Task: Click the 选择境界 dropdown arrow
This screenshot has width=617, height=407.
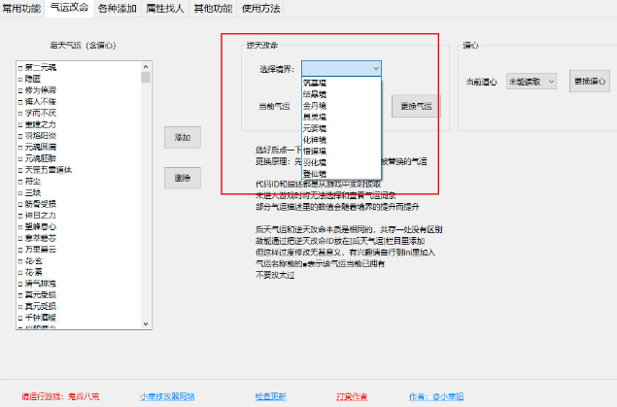Action: [374, 69]
